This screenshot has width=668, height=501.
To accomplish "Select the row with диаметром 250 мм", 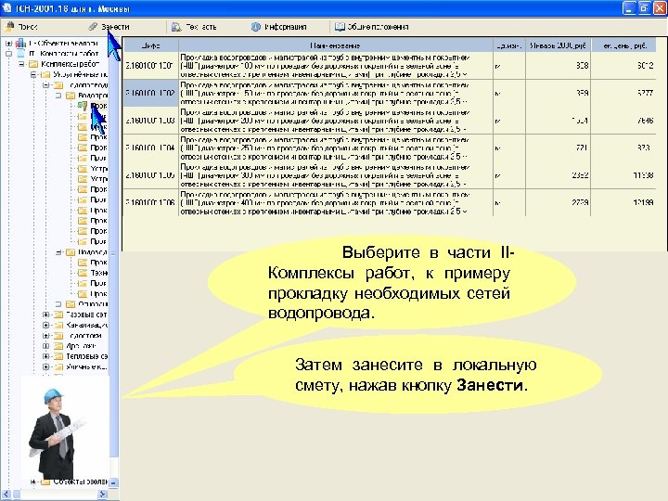I will pos(390,148).
